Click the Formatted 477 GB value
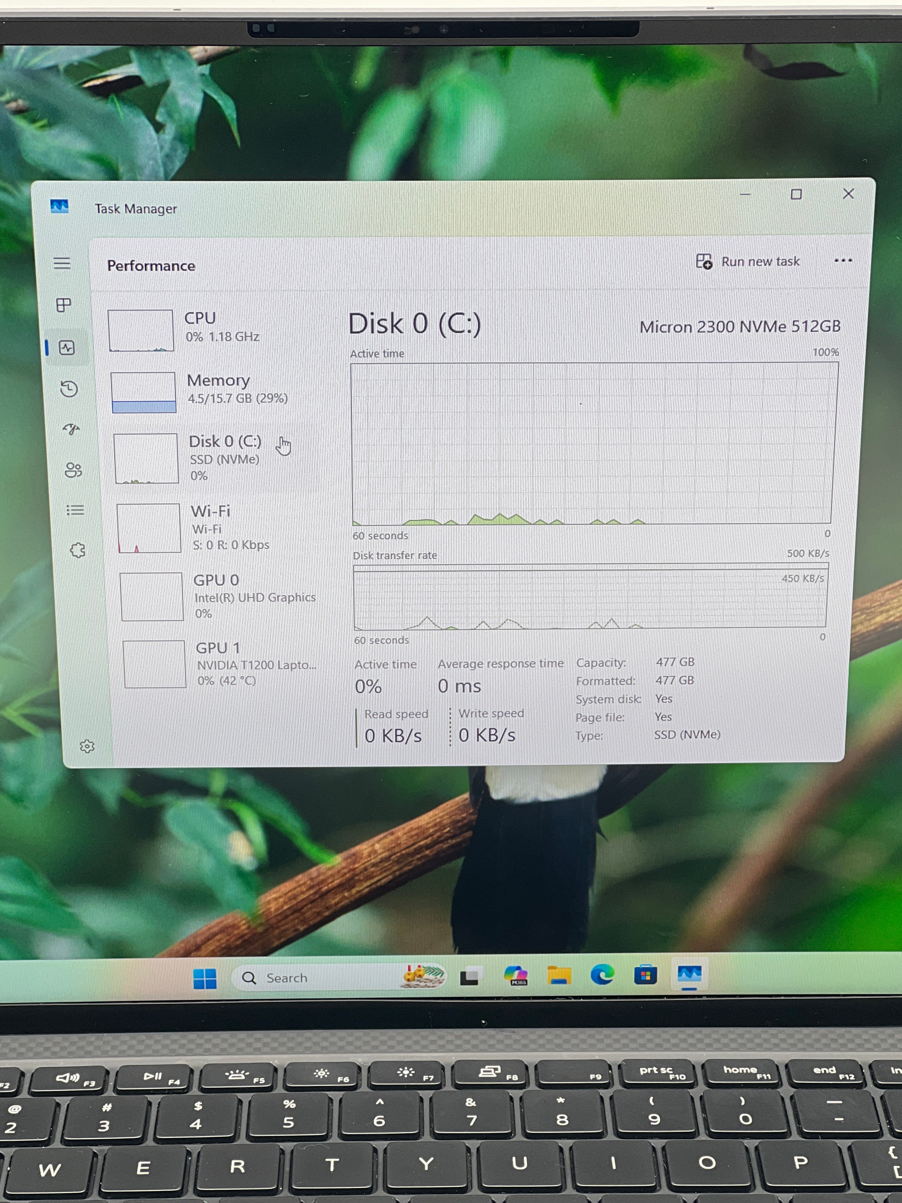Image resolution: width=902 pixels, height=1203 pixels. click(674, 680)
